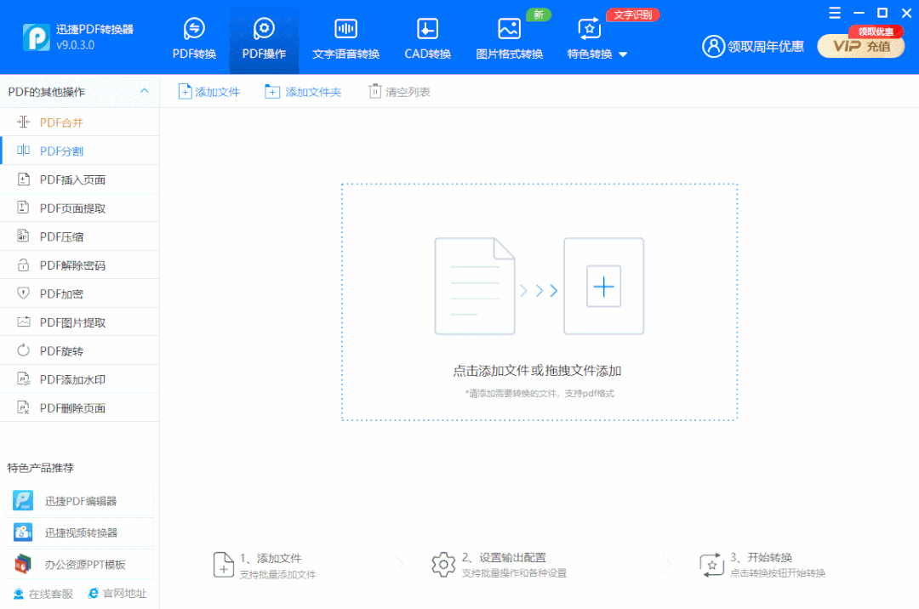Image resolution: width=919 pixels, height=609 pixels.
Task: Open the 文字语音转换 tab
Action: [345, 38]
